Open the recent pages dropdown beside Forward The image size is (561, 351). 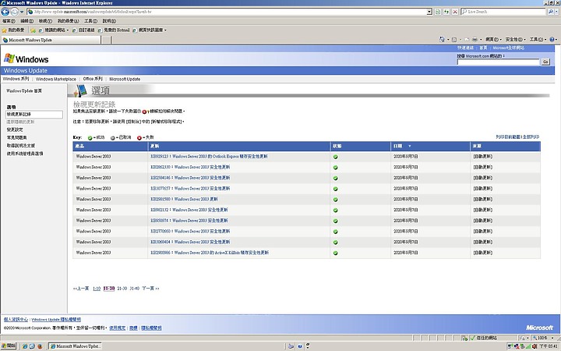[x=22, y=12]
